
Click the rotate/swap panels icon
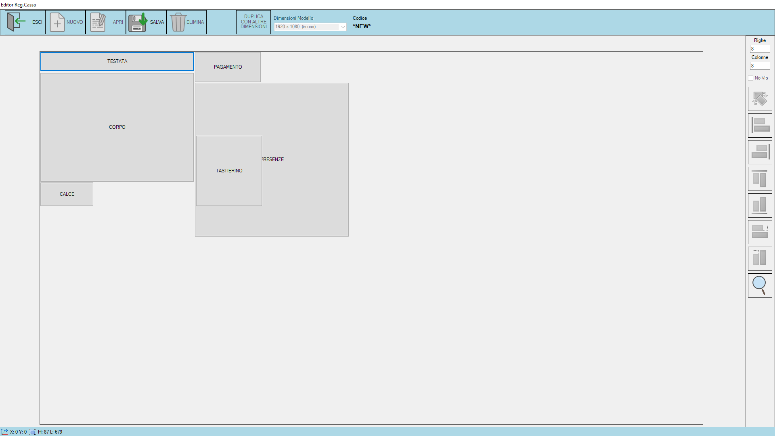point(760,99)
